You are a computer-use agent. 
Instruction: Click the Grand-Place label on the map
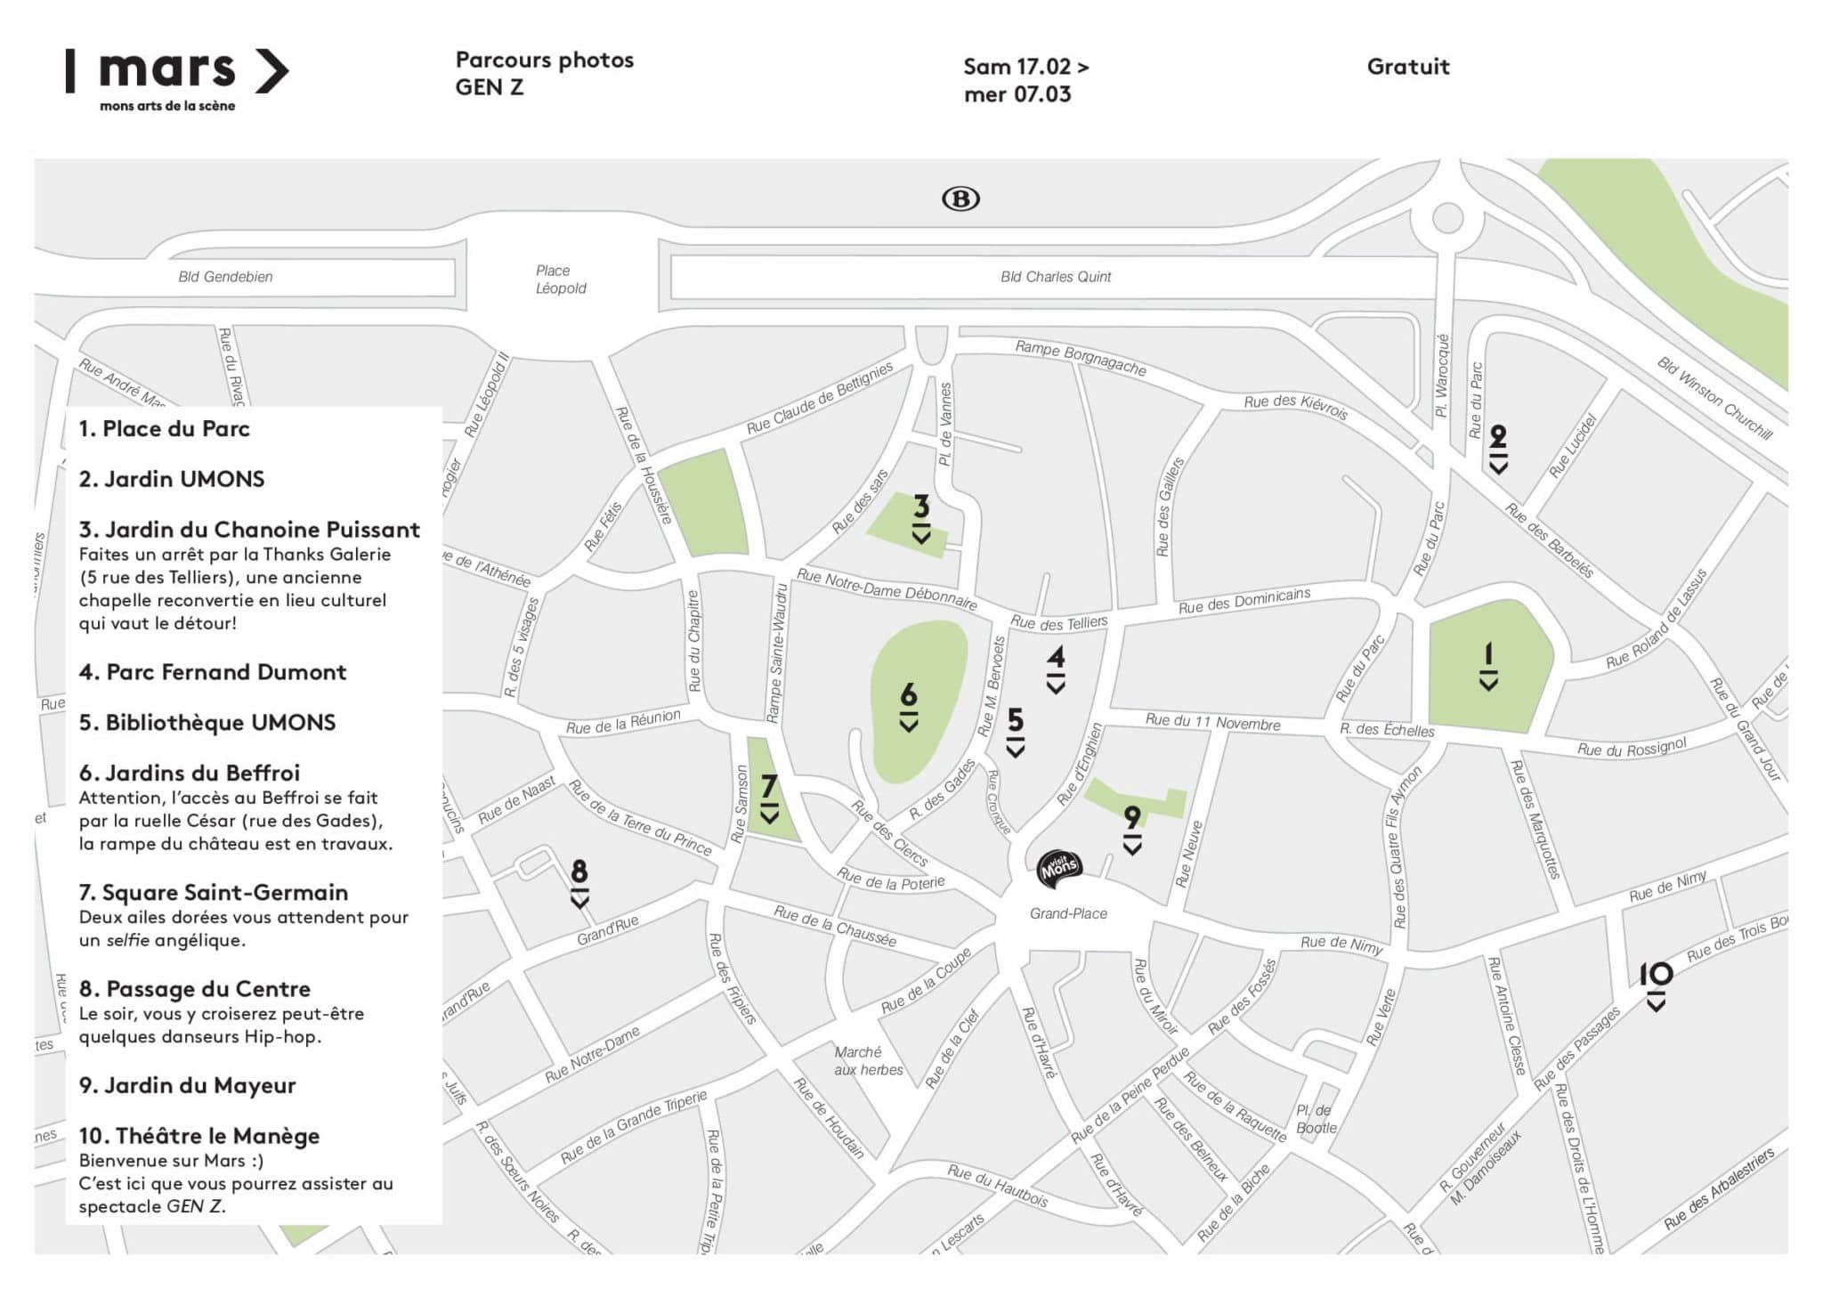[1068, 913]
